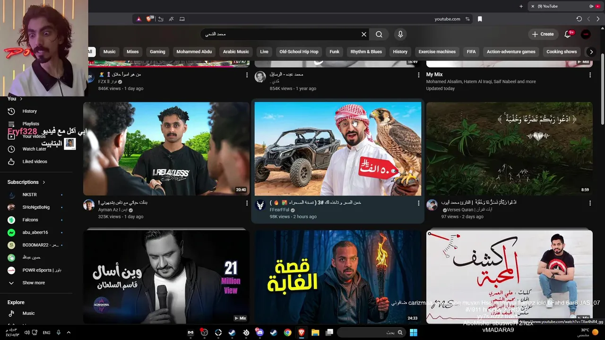605x340 pixels.
Task: Play the Verses Quran forest video thumbnail
Action: (x=509, y=149)
